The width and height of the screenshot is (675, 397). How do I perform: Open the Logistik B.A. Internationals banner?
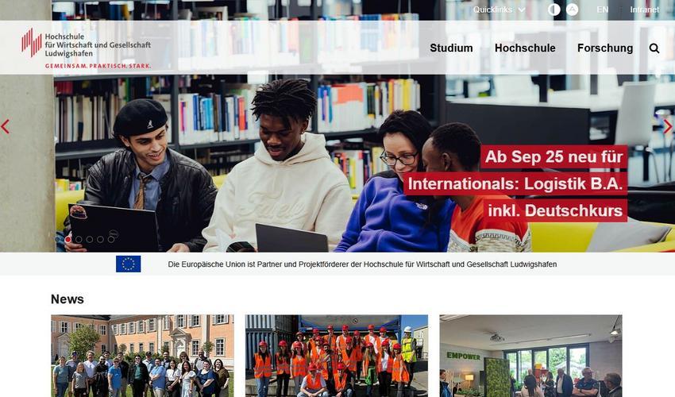pos(515,184)
